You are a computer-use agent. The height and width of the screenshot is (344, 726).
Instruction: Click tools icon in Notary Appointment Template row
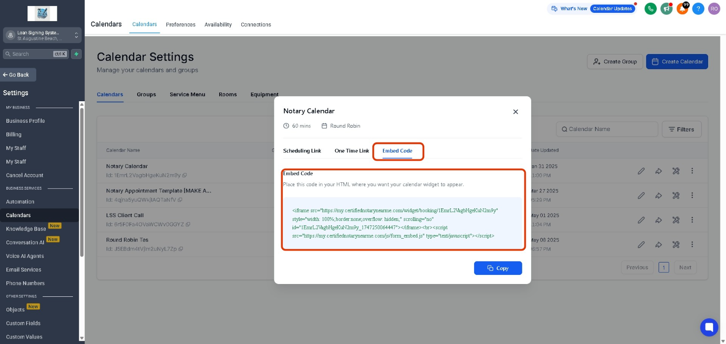coord(676,196)
